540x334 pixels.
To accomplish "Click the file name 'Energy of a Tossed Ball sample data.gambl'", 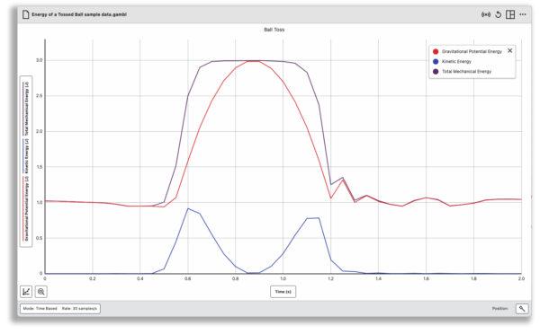I will 79,14.
